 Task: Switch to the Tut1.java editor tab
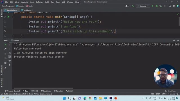(27, 10)
